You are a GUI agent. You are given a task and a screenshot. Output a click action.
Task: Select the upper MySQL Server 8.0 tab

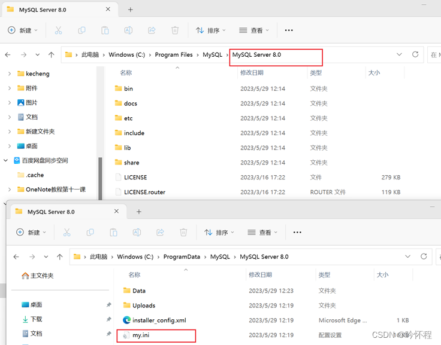60,10
